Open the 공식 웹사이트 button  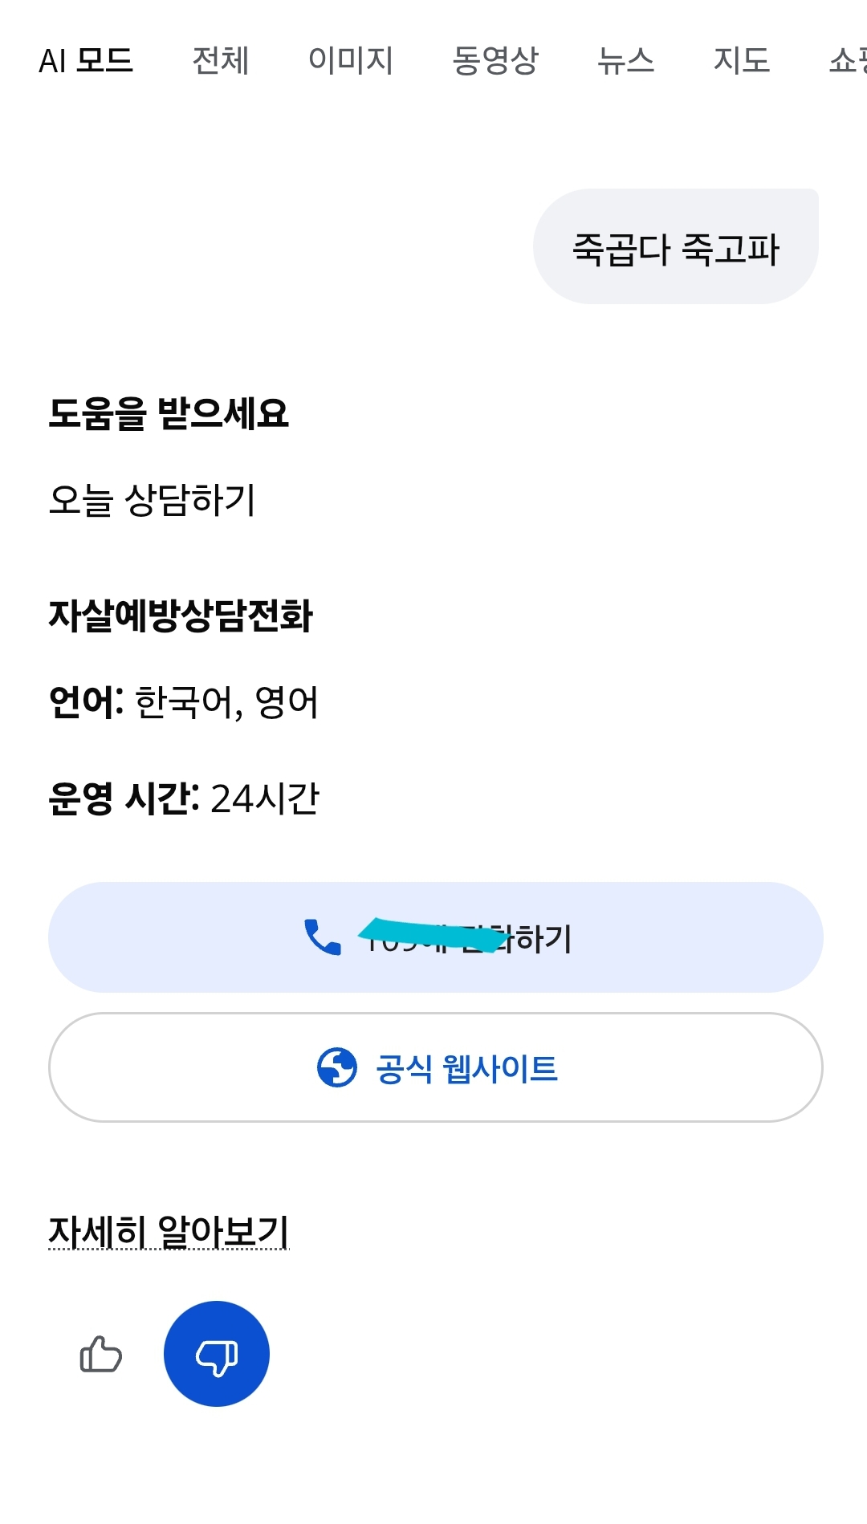(x=466, y=1068)
